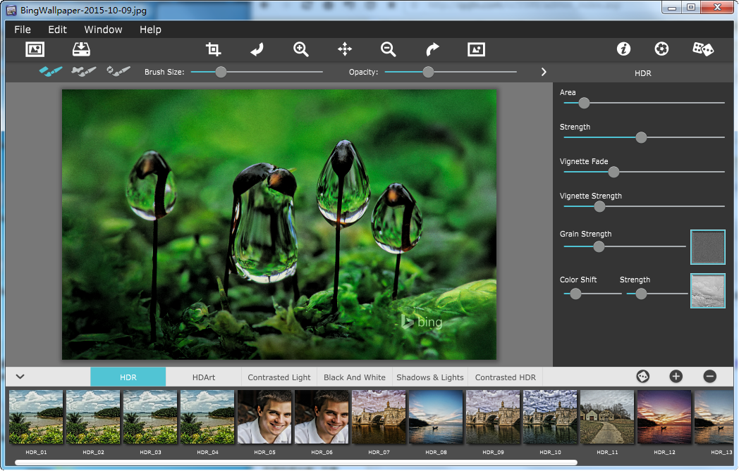Click the dice icon in top toolbar
Image resolution: width=739 pixels, height=471 pixels.
point(702,49)
